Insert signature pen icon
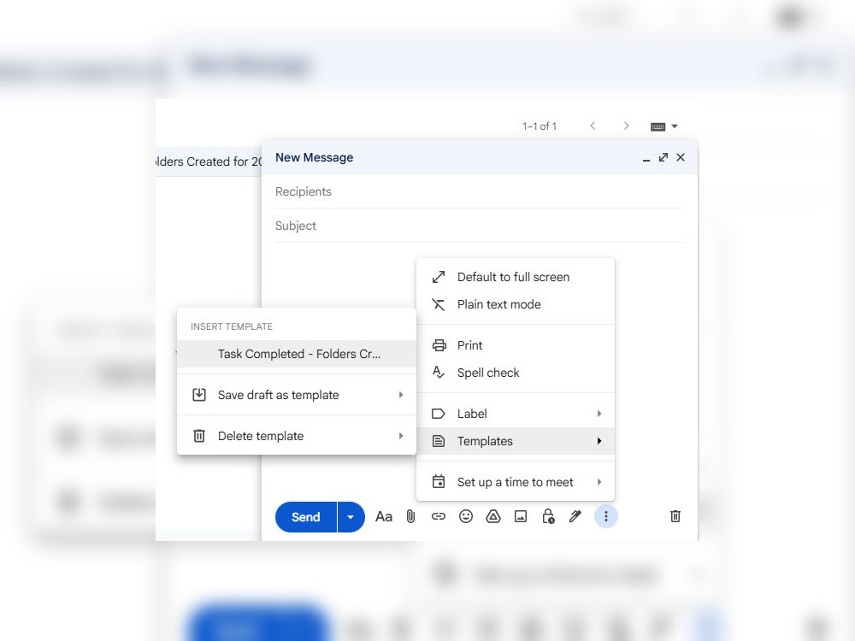 click(575, 516)
